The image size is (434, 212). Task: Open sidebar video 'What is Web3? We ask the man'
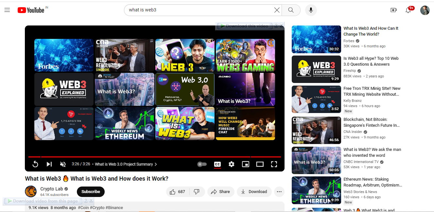372,153
